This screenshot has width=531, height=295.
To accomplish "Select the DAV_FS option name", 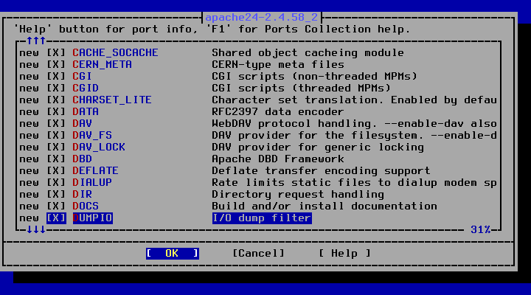I will click(92, 135).
